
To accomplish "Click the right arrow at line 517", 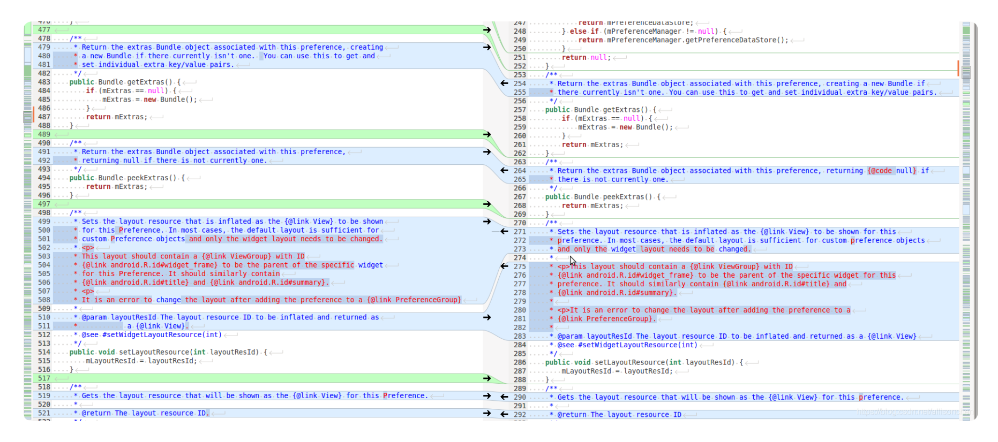I will click(x=487, y=378).
